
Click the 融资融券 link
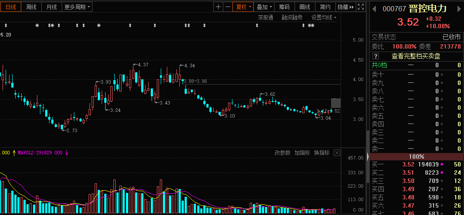pos(292,17)
